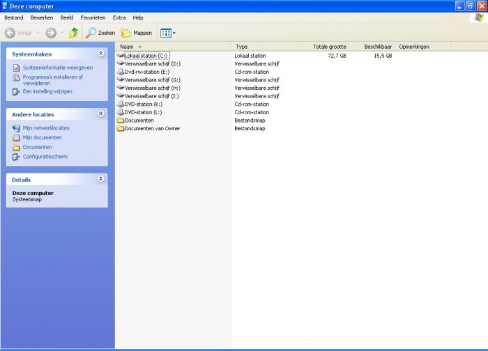This screenshot has height=351, width=488.
Task: Click Configuratiescherm icon in sidebar
Action: pyautogui.click(x=16, y=157)
